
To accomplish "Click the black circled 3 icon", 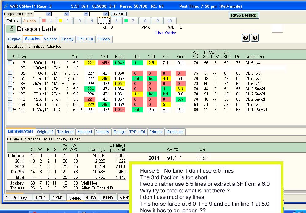I will click(x=255, y=38).
